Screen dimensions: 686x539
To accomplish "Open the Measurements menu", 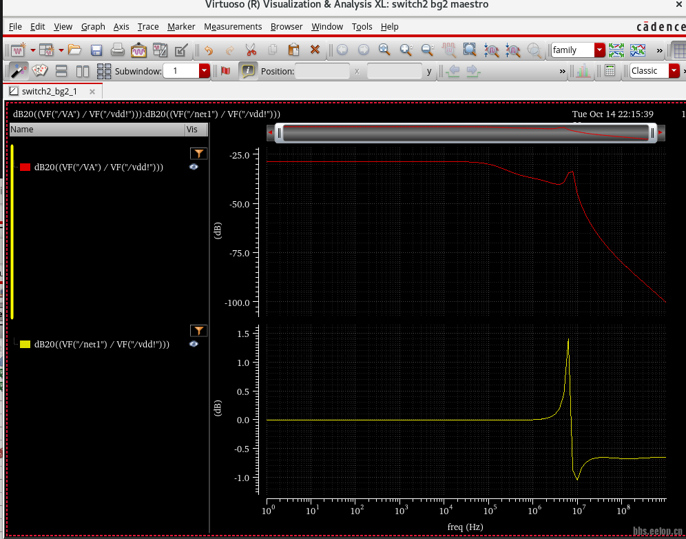I will (x=233, y=26).
